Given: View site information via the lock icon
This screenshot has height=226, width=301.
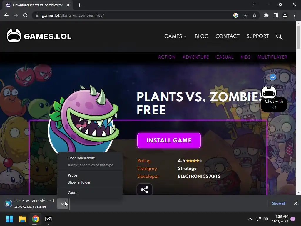Looking at the screenshot, I should click(x=37, y=15).
